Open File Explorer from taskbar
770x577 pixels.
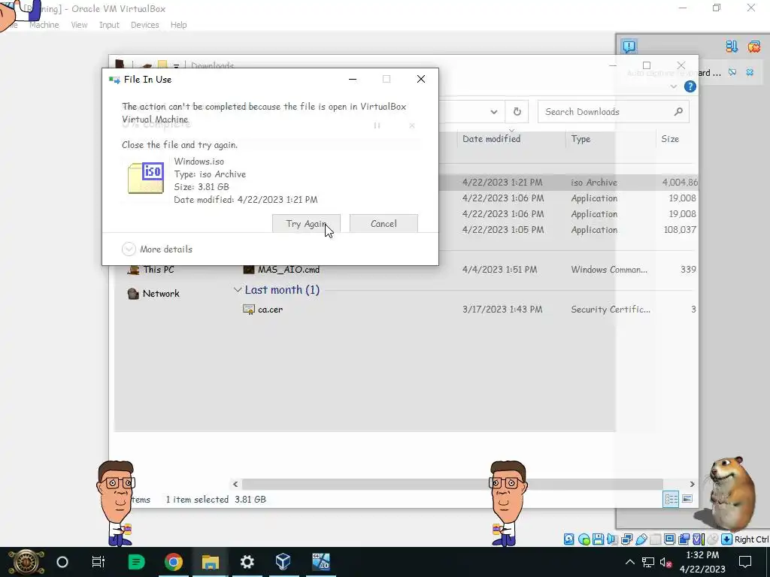pos(211,562)
